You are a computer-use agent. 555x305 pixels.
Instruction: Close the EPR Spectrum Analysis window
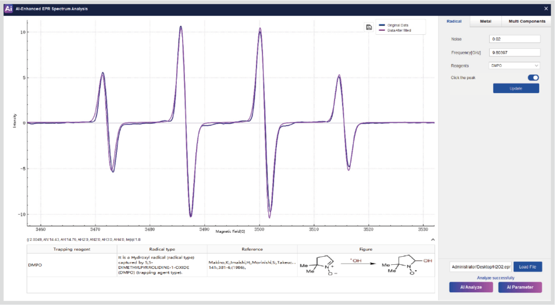click(545, 9)
